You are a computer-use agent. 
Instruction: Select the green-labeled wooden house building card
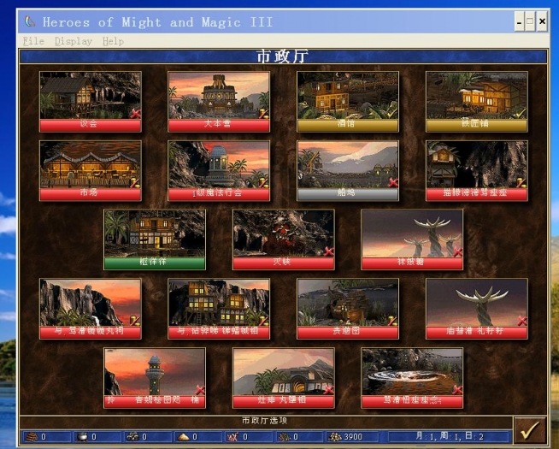pyautogui.click(x=155, y=239)
